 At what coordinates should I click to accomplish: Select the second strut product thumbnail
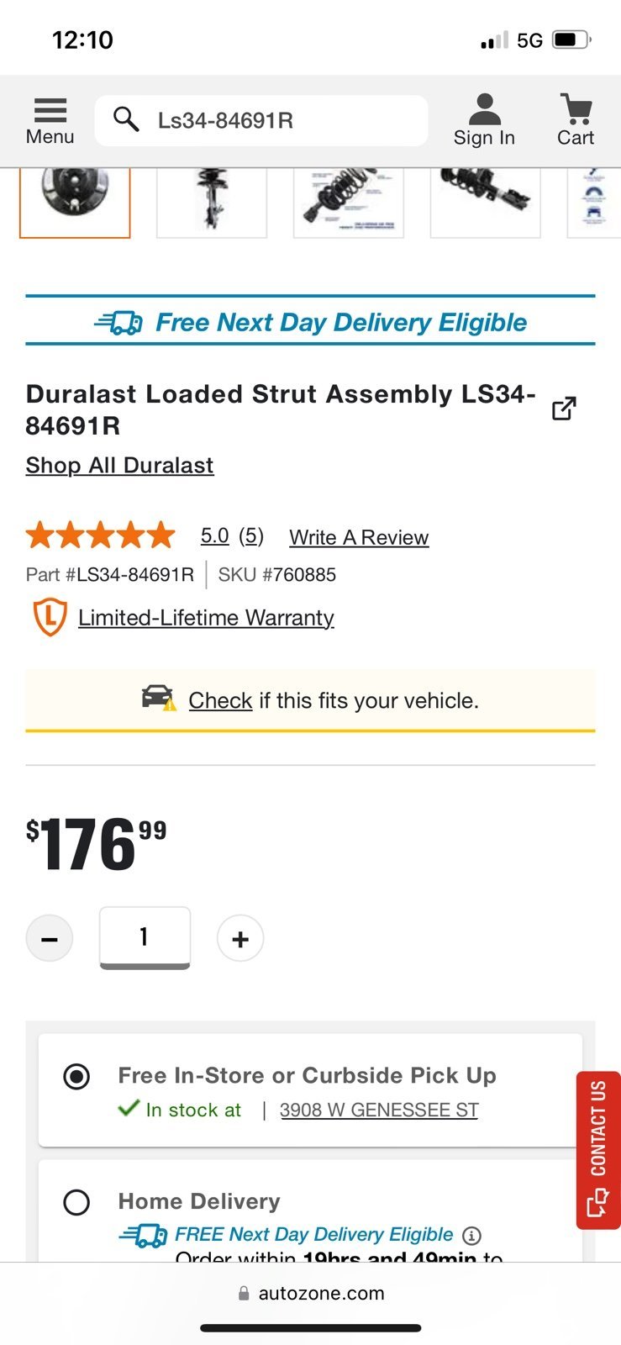coord(212,202)
